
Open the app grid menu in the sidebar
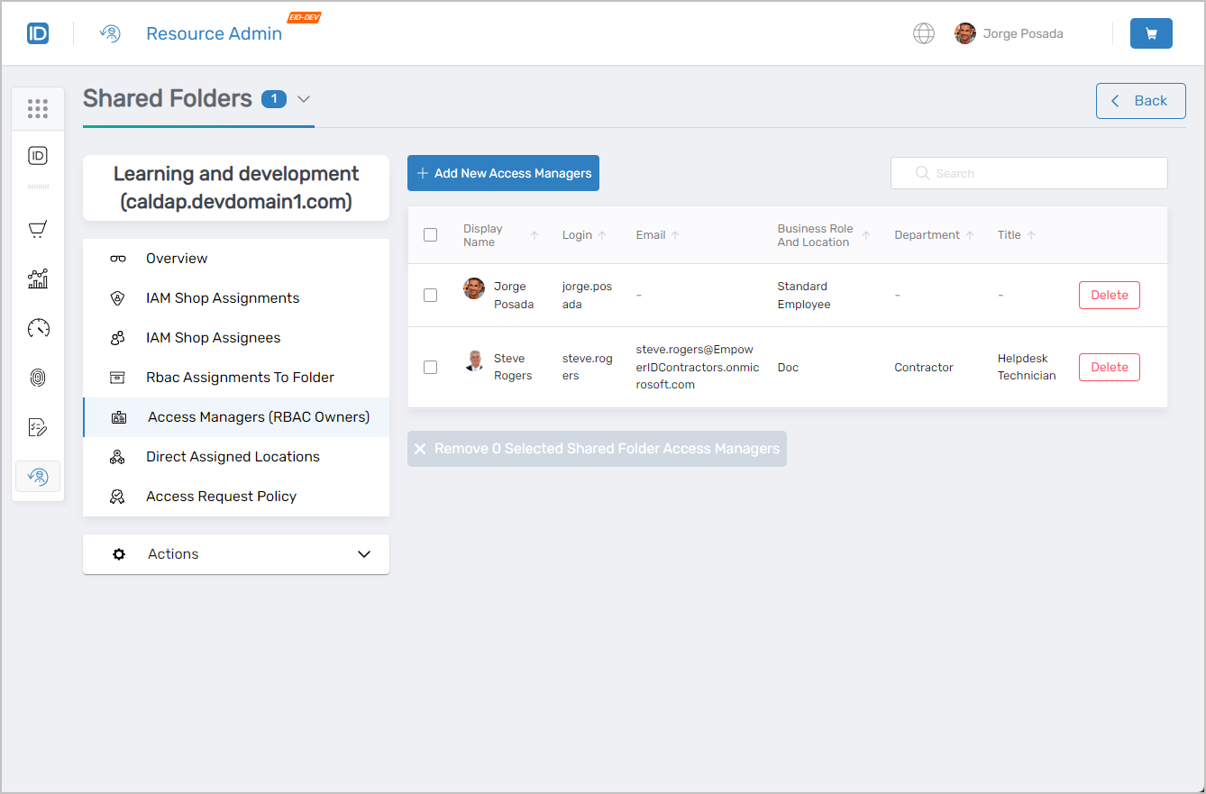pos(38,108)
